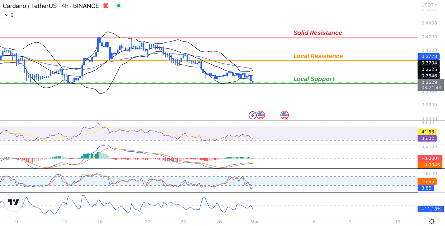The width and height of the screenshot is (445, 226).
Task: Click the TradingView logo watermark
Action: [14, 202]
